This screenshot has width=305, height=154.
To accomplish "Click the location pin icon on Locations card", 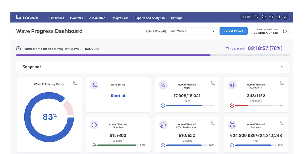I will tap(232, 85).
